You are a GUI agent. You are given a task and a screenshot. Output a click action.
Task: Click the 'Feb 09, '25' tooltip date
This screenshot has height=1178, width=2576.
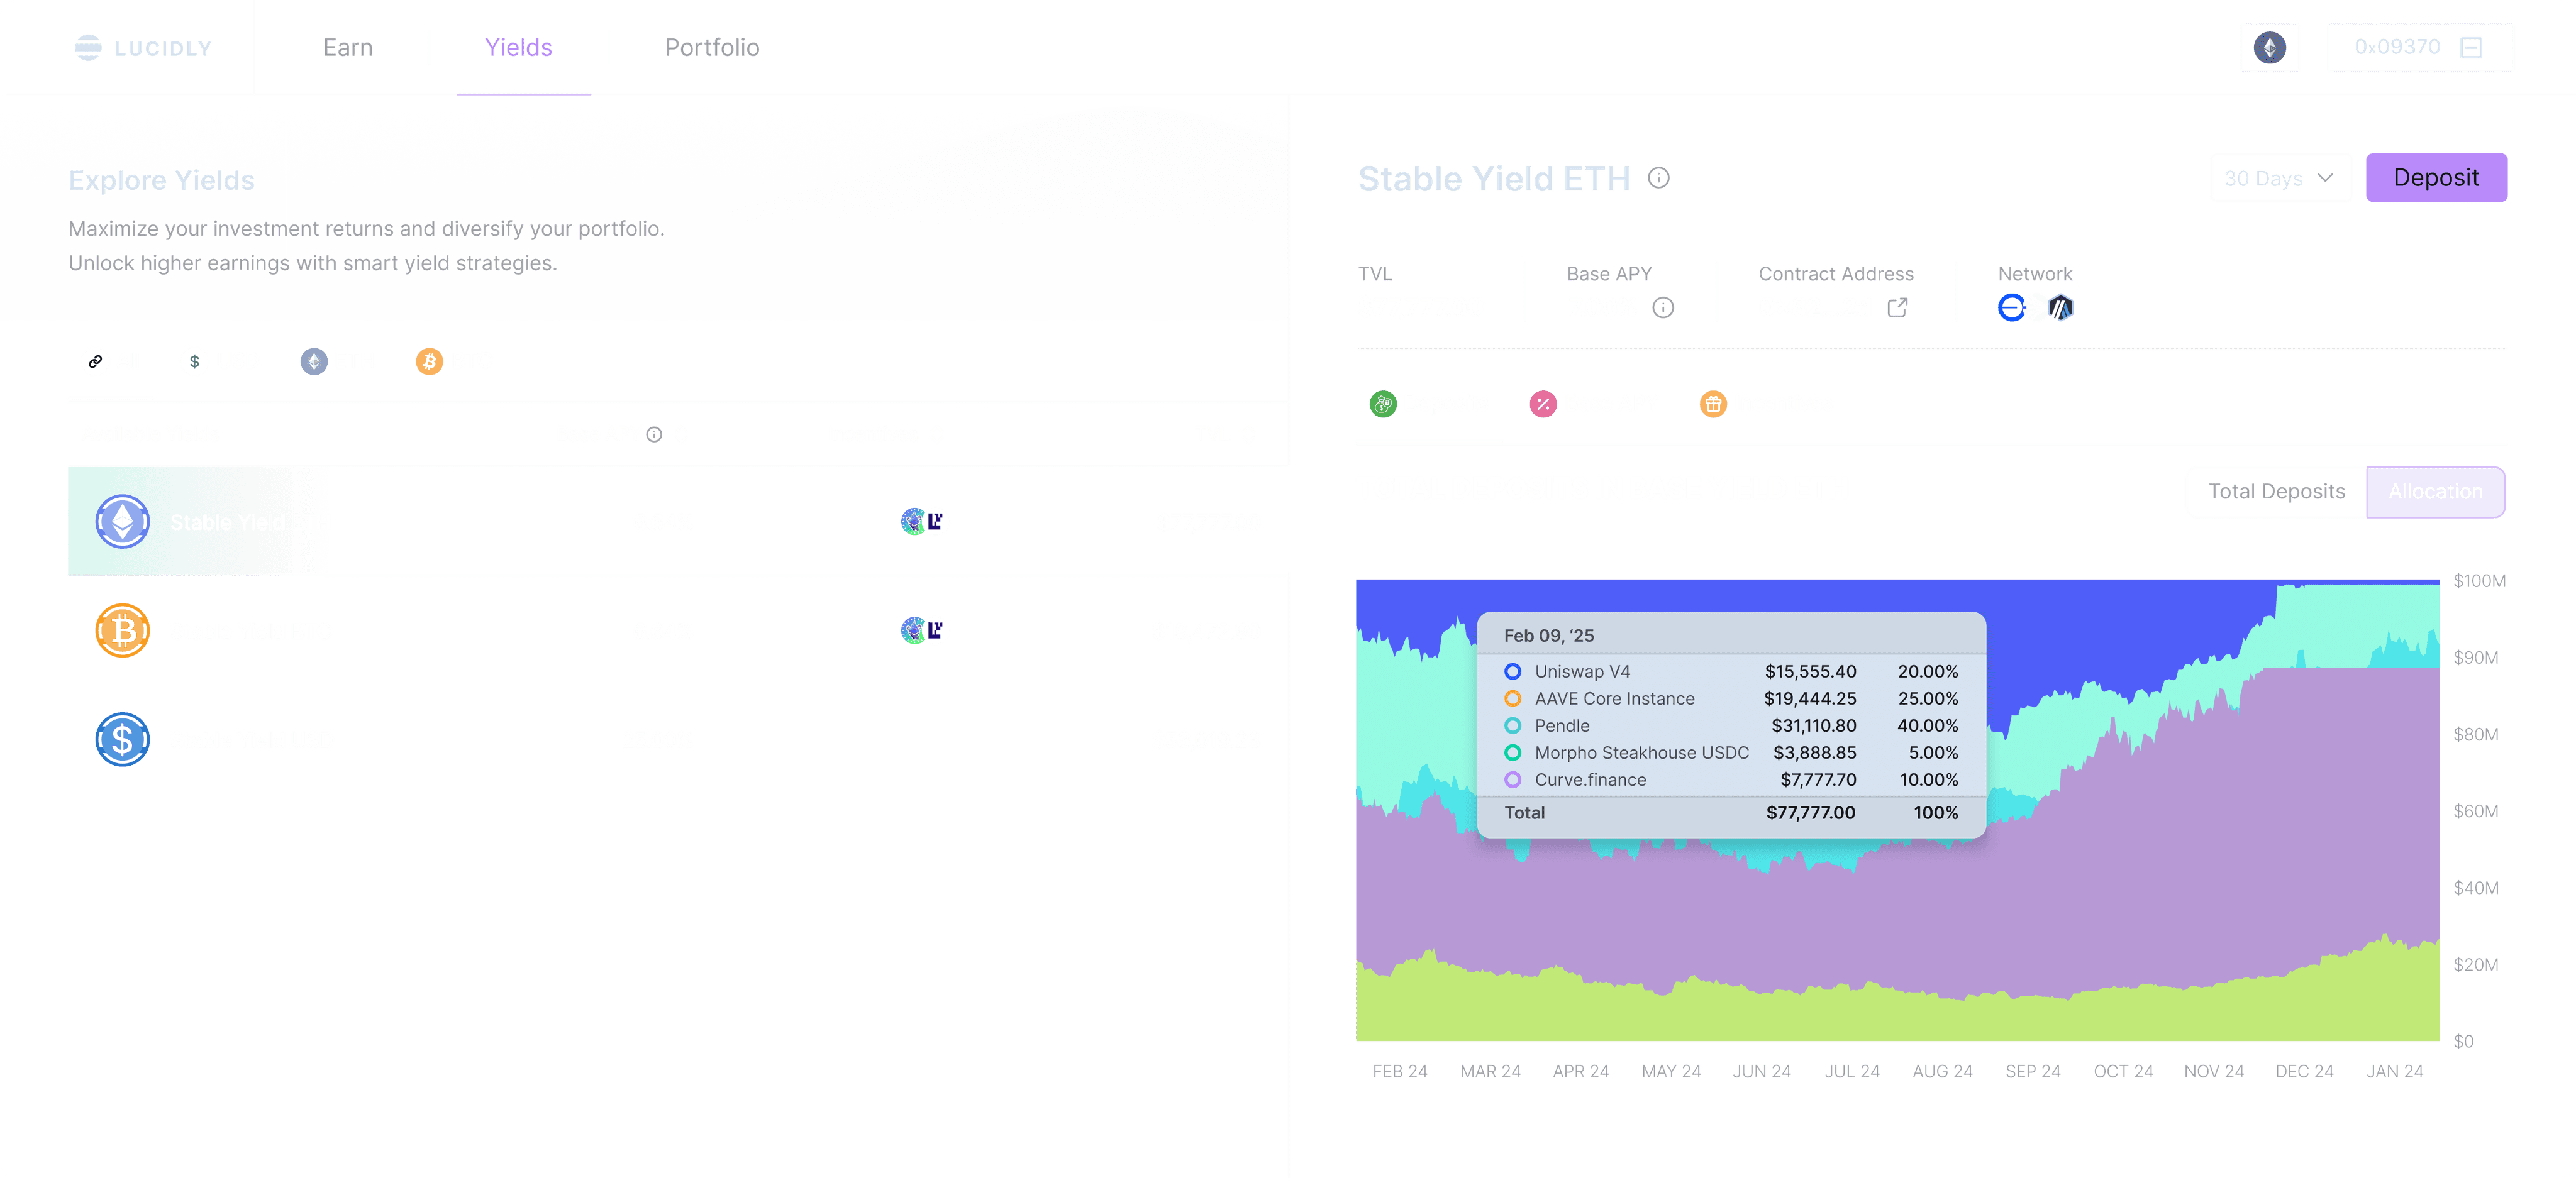(x=1549, y=636)
